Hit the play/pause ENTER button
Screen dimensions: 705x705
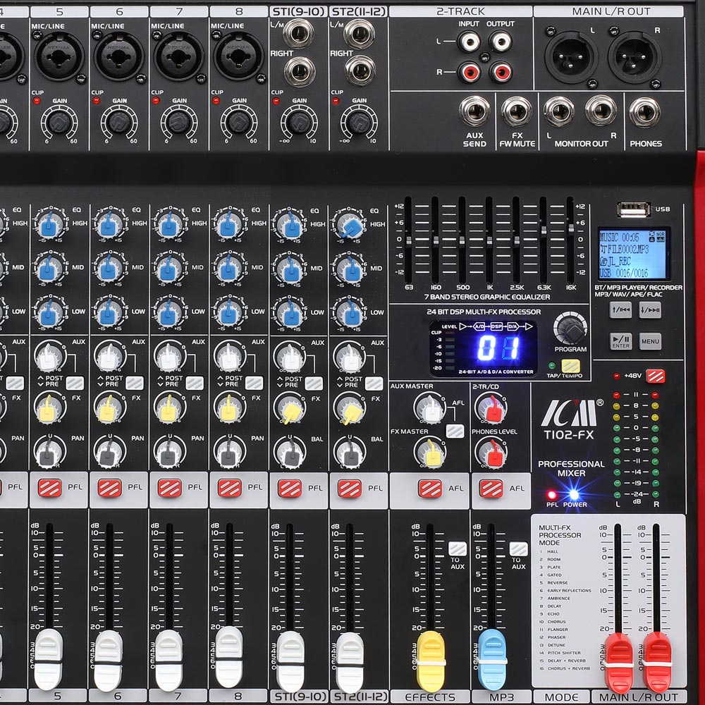pyautogui.click(x=620, y=341)
